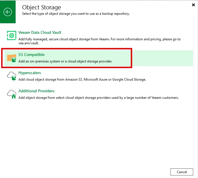Click the Additional Providers cloud house icon

[x=12, y=94]
